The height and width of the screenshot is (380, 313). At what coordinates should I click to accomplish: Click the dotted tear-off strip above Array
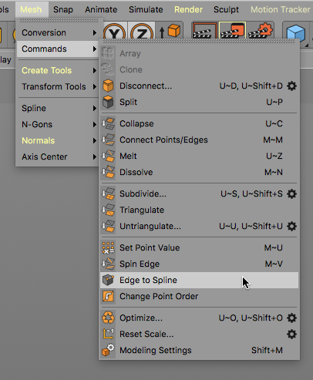tap(199, 42)
